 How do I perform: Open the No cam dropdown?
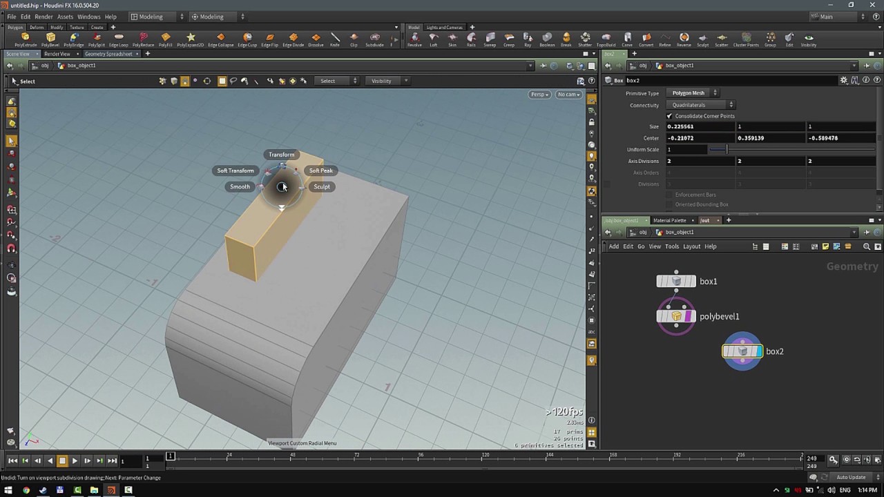pyautogui.click(x=568, y=95)
